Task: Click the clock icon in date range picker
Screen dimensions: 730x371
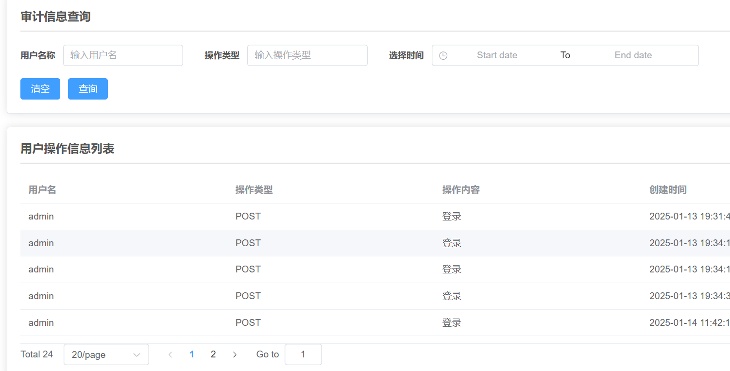Action: [443, 55]
